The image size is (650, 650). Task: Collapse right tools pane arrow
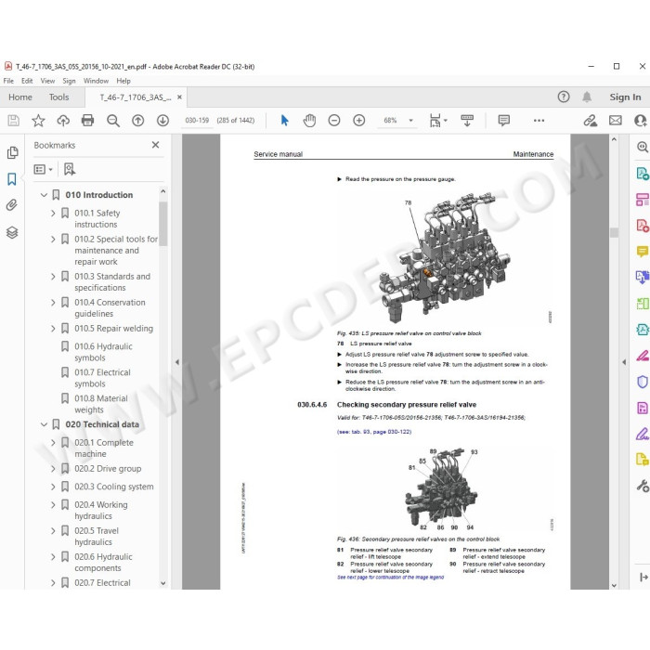[x=624, y=362]
